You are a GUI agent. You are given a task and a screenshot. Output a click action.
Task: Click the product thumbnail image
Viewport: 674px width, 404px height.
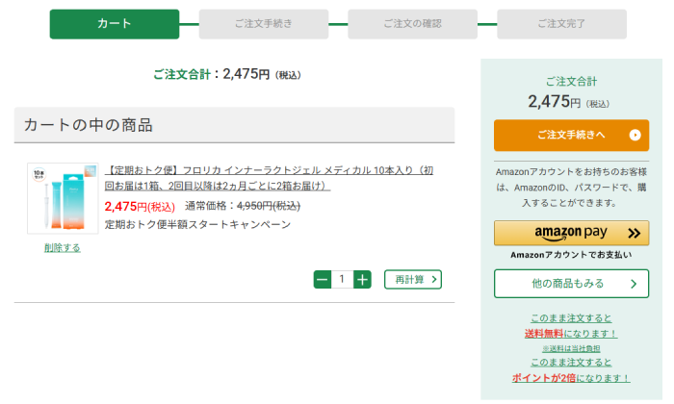pyautogui.click(x=63, y=198)
